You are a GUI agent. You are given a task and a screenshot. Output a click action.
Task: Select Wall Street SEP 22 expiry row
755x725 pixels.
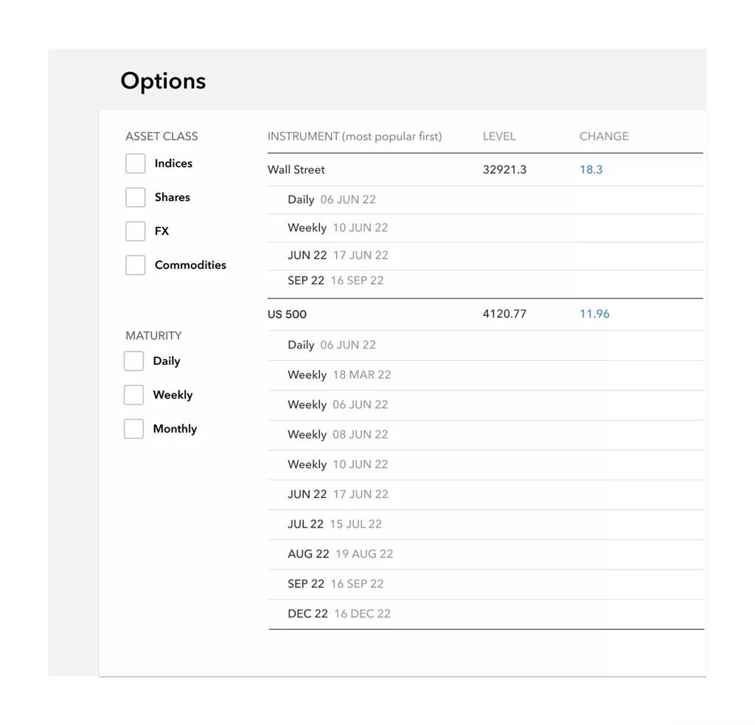click(x=335, y=281)
